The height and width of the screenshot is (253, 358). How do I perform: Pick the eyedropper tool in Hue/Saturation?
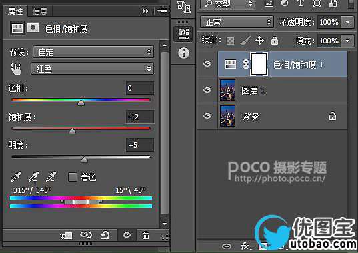click(16, 177)
